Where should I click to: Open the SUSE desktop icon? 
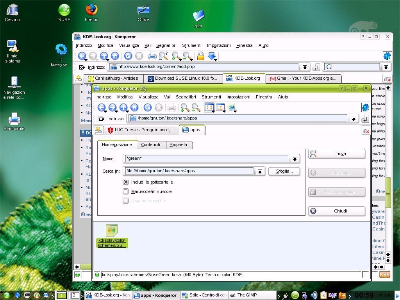coord(64,13)
